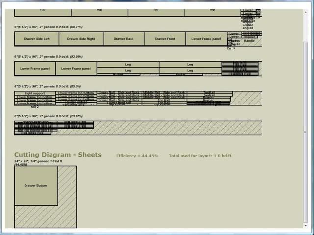
Task: Click the Cutting Diagram - Sheets heading
Action: [58, 155]
